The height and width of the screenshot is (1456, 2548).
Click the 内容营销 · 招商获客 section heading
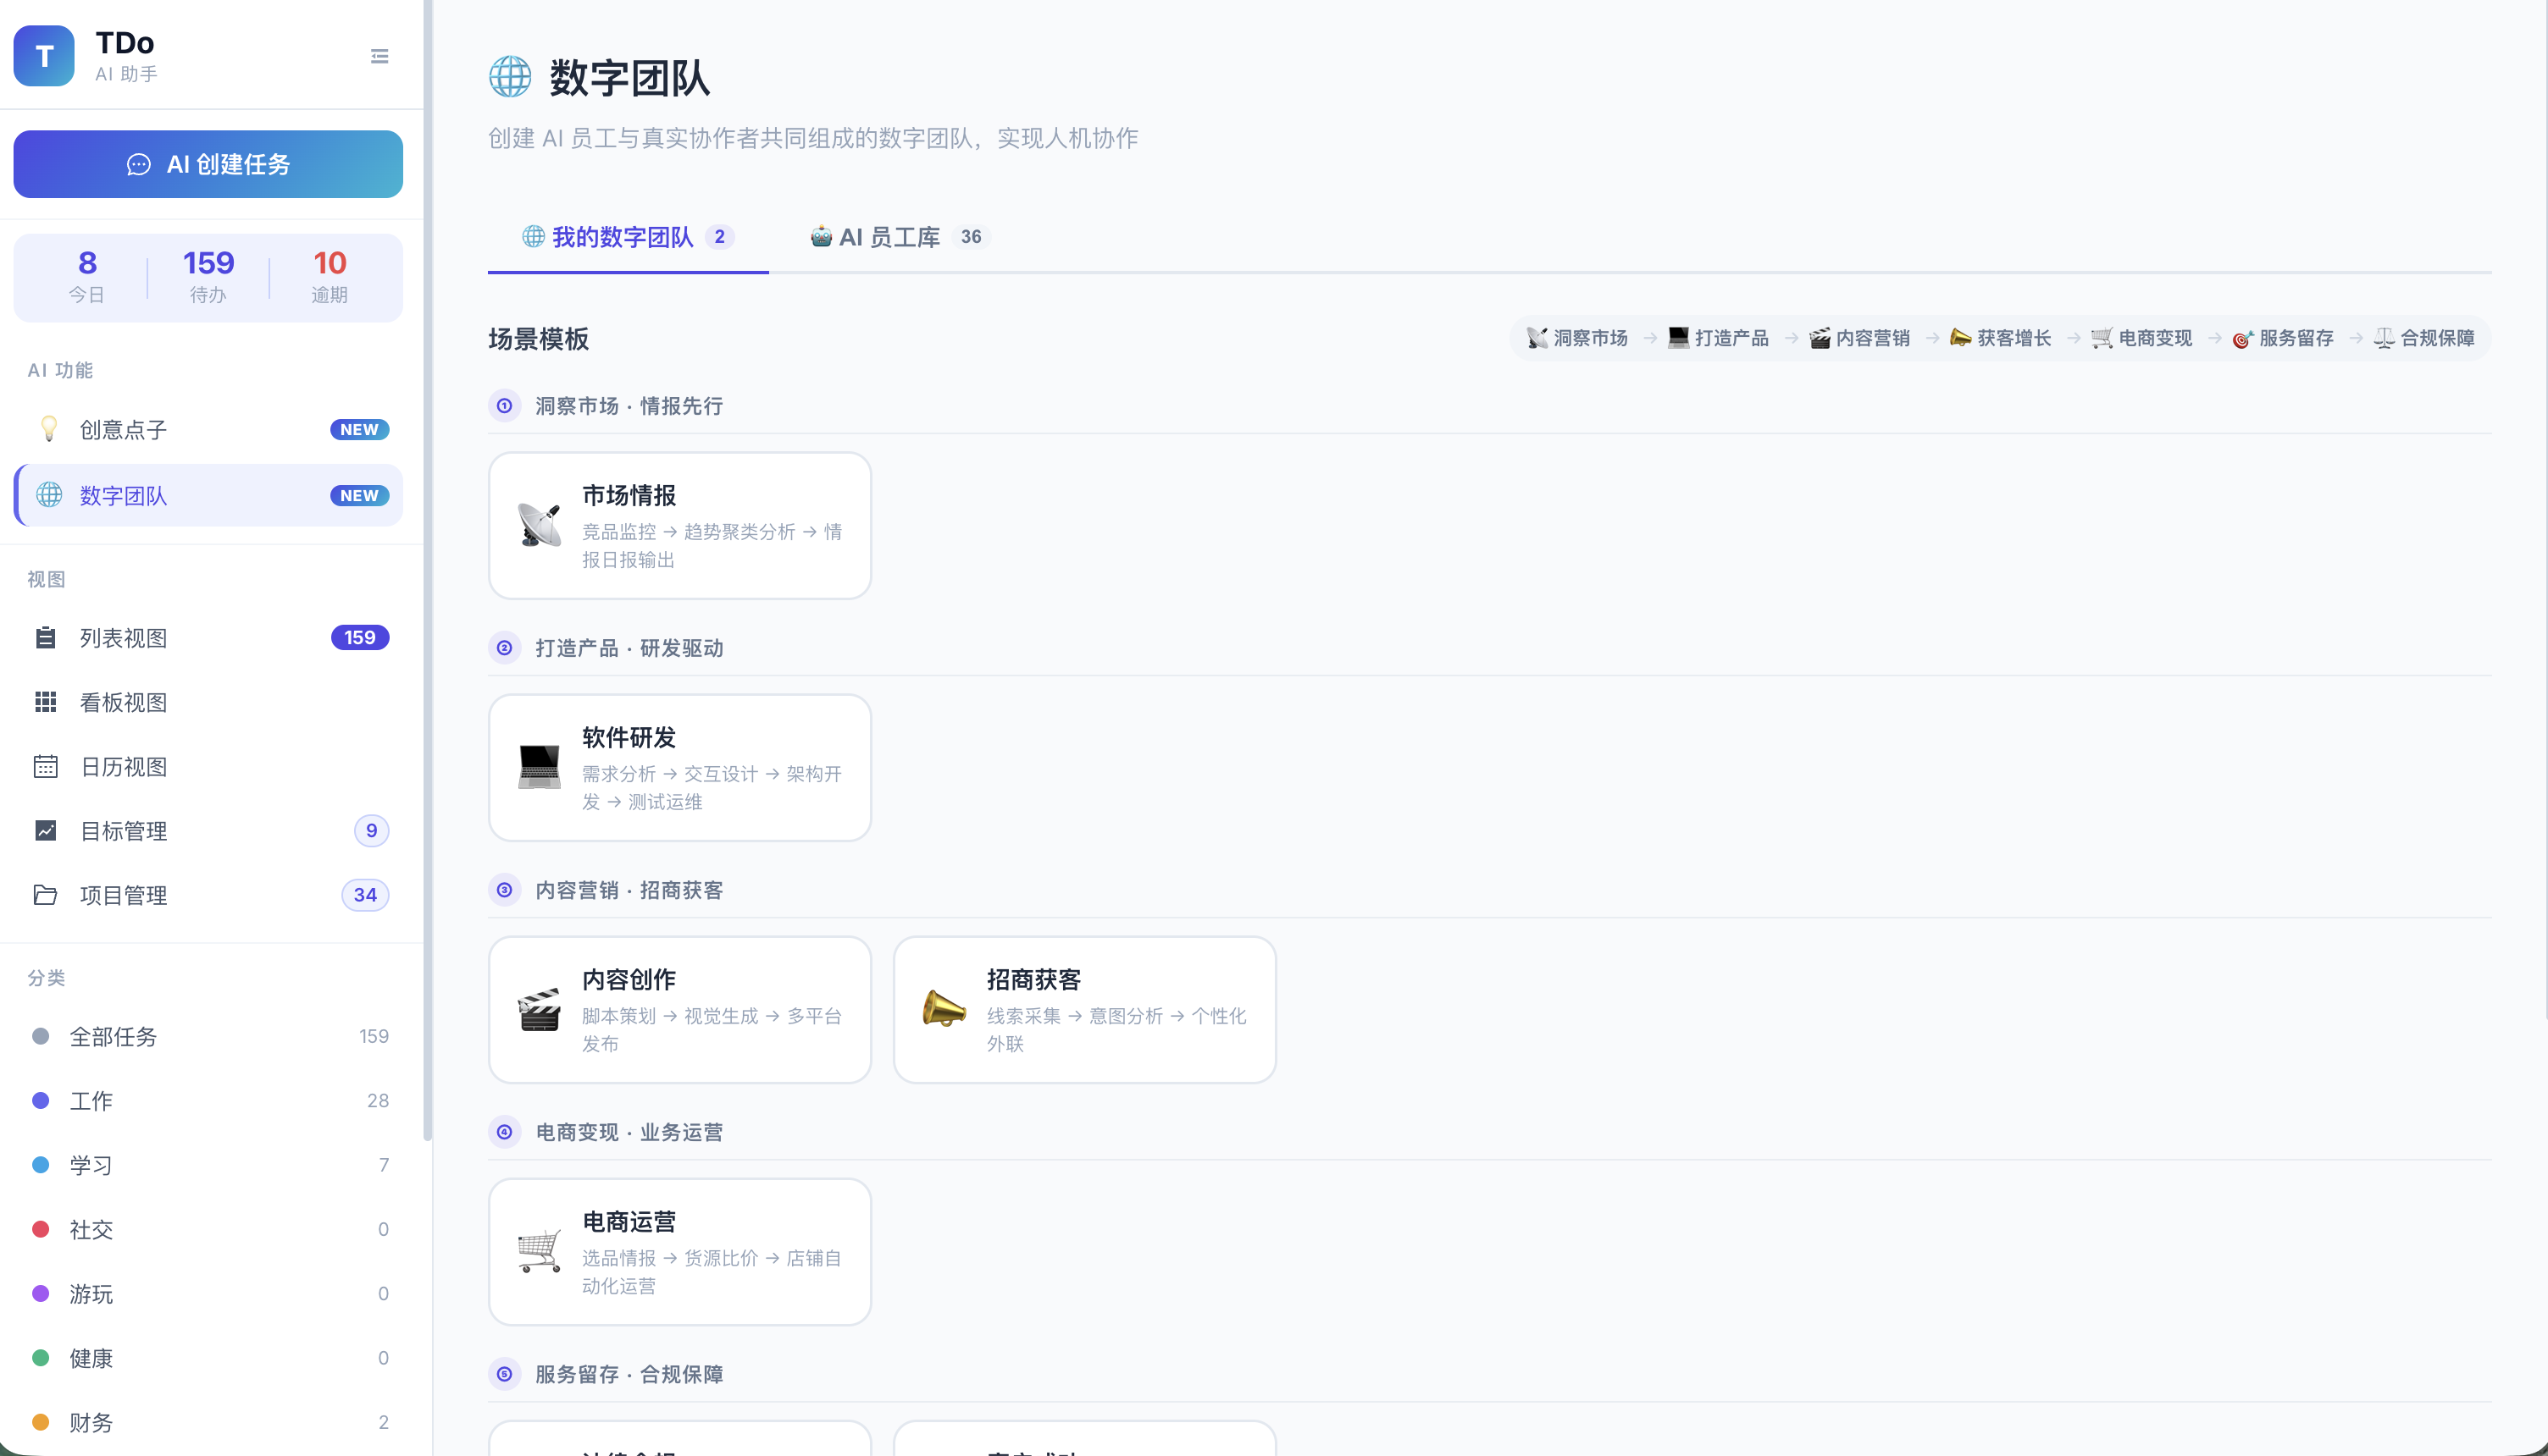(x=629, y=890)
